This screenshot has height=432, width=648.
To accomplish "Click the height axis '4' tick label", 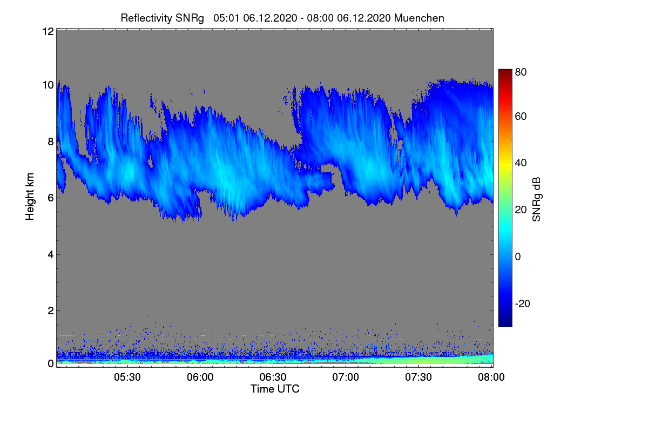I will tap(50, 254).
